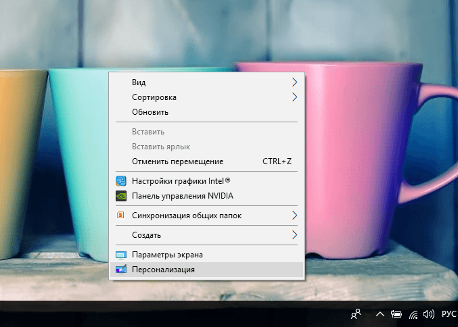Open Панель управления NVIDIA entry
The width and height of the screenshot is (458, 327).
point(207,196)
